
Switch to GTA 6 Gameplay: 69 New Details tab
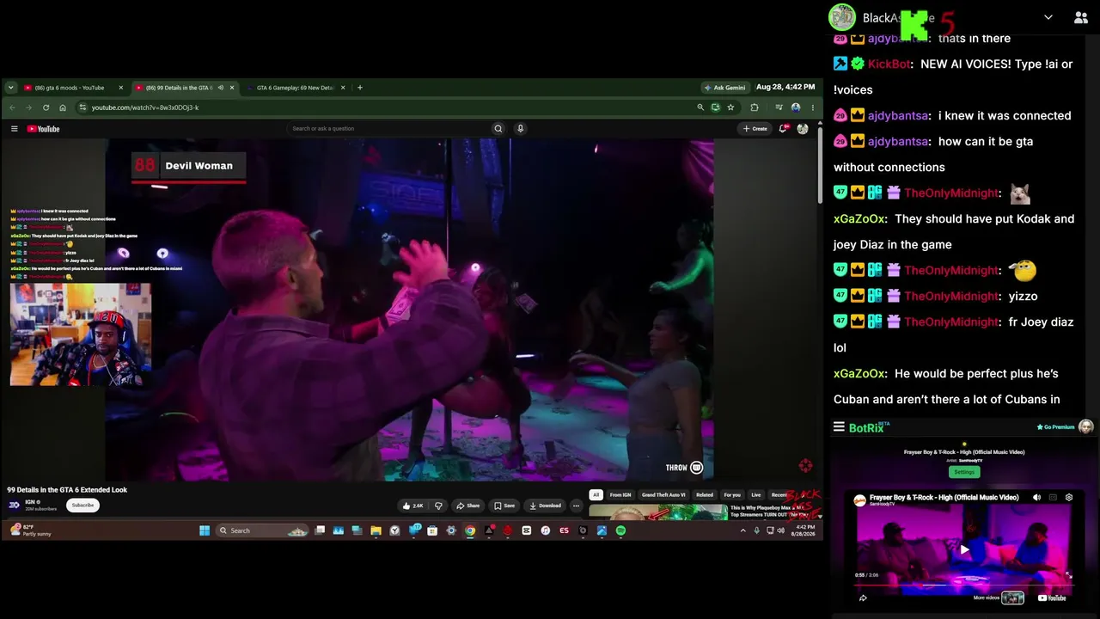pyautogui.click(x=296, y=88)
